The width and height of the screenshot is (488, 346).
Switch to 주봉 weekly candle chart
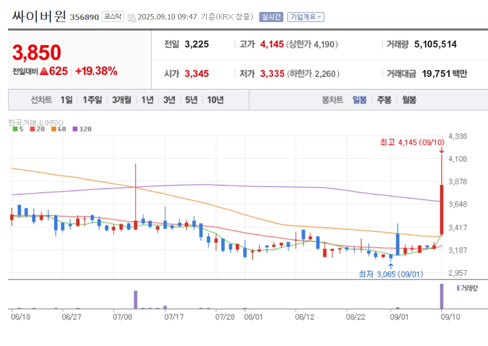pos(384,100)
